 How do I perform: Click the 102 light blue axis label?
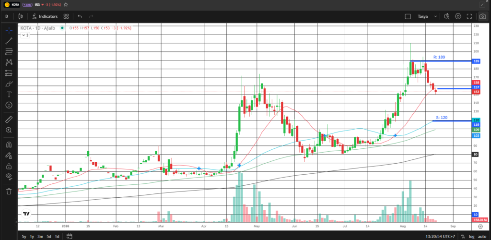click(476, 135)
